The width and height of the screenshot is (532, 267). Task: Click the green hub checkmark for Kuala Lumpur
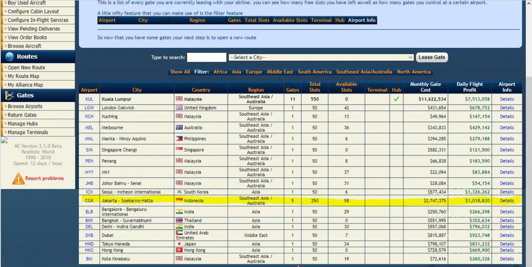pyautogui.click(x=396, y=99)
